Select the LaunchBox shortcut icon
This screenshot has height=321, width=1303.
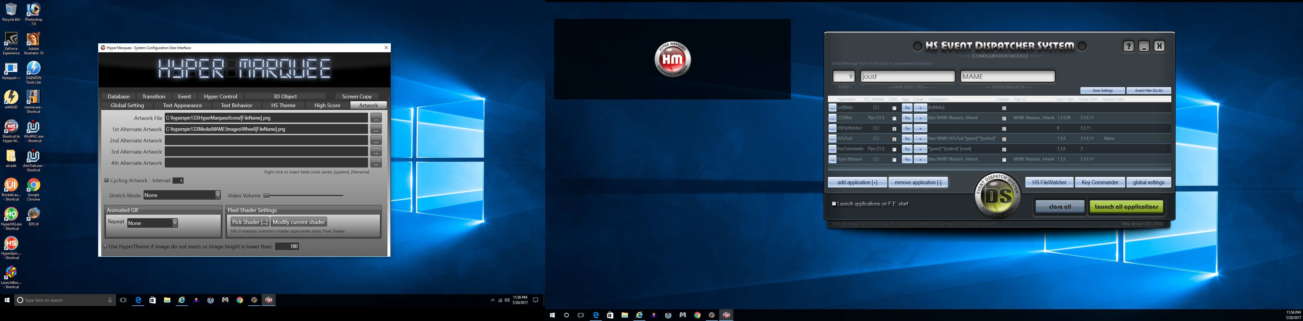11,277
